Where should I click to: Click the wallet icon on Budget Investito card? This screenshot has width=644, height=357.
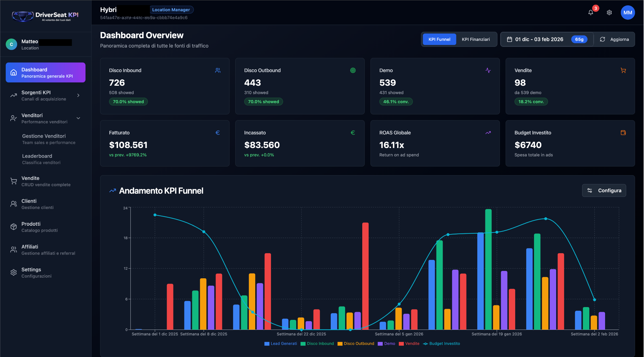click(624, 133)
